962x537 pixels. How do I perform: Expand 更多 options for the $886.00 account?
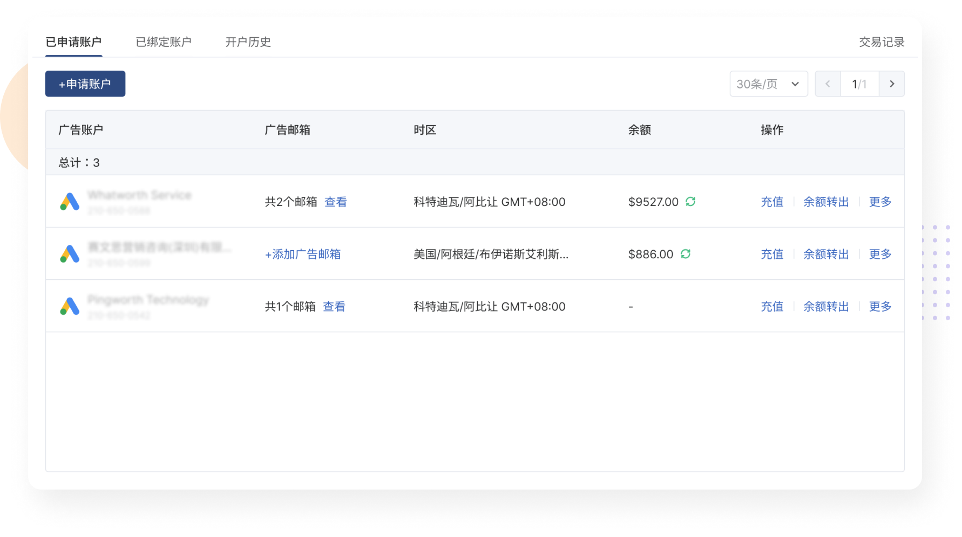(880, 254)
